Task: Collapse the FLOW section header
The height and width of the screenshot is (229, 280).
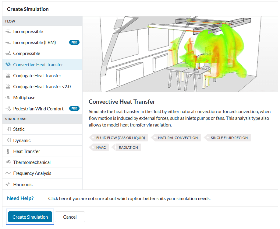Action: 10,21
